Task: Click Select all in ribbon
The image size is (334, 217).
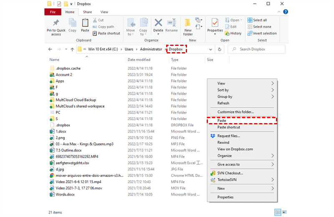Action: coord(257,20)
